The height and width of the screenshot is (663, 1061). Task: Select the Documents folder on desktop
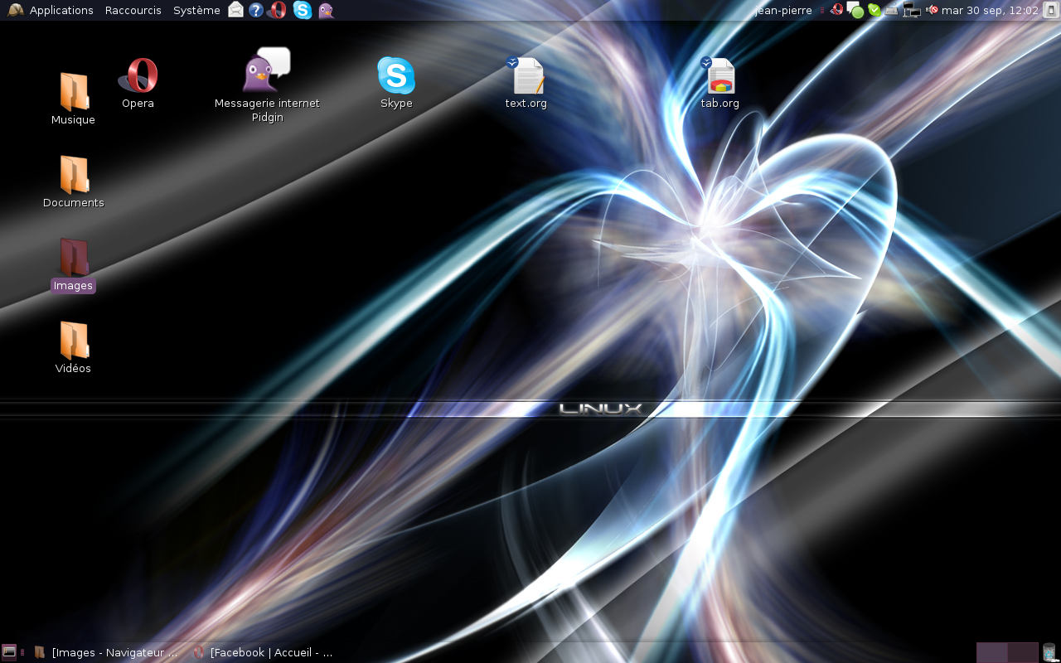73,181
